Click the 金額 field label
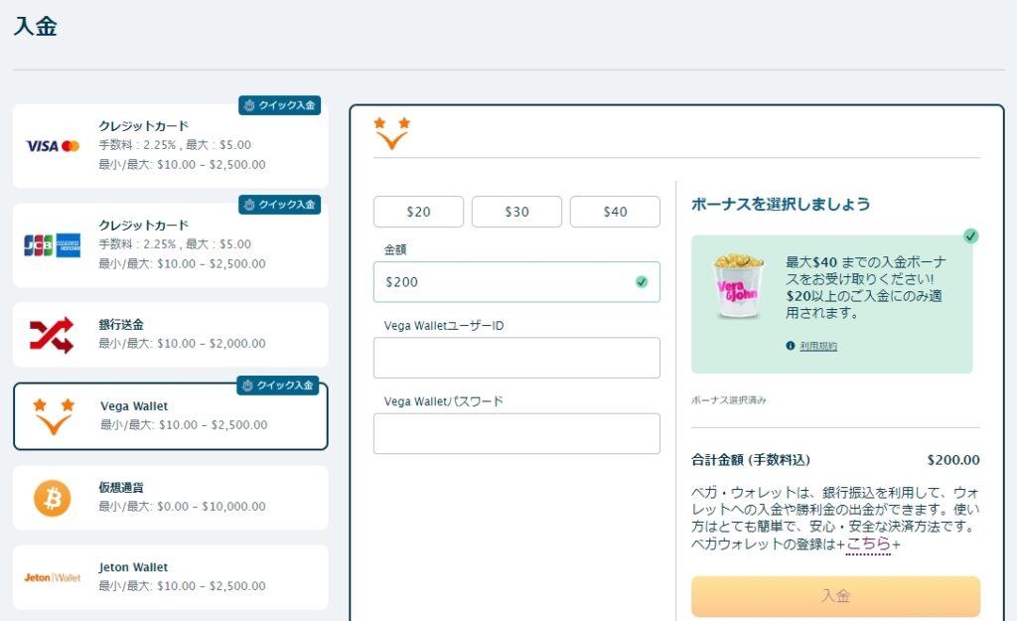 point(395,249)
